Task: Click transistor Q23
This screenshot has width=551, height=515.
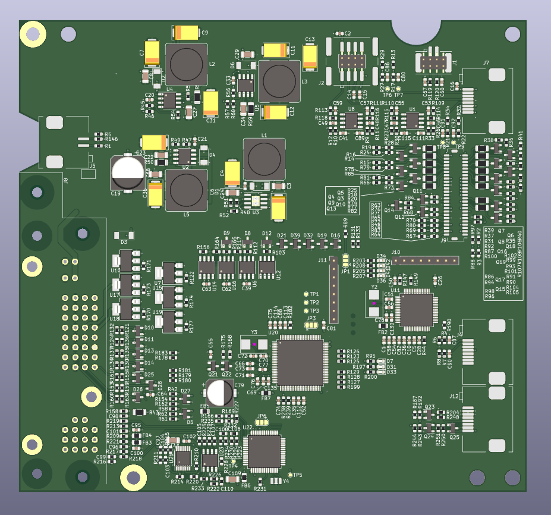Action: coord(429,415)
